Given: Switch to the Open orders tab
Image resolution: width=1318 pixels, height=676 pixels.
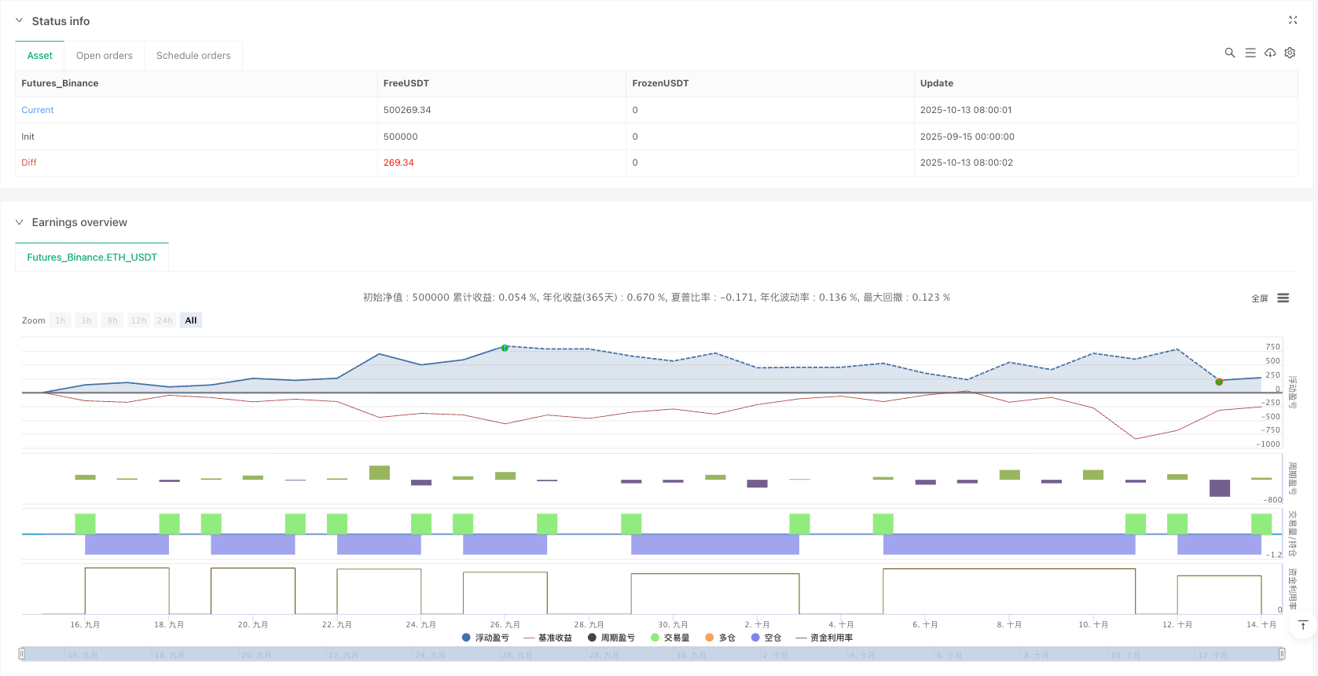Looking at the screenshot, I should 105,56.
